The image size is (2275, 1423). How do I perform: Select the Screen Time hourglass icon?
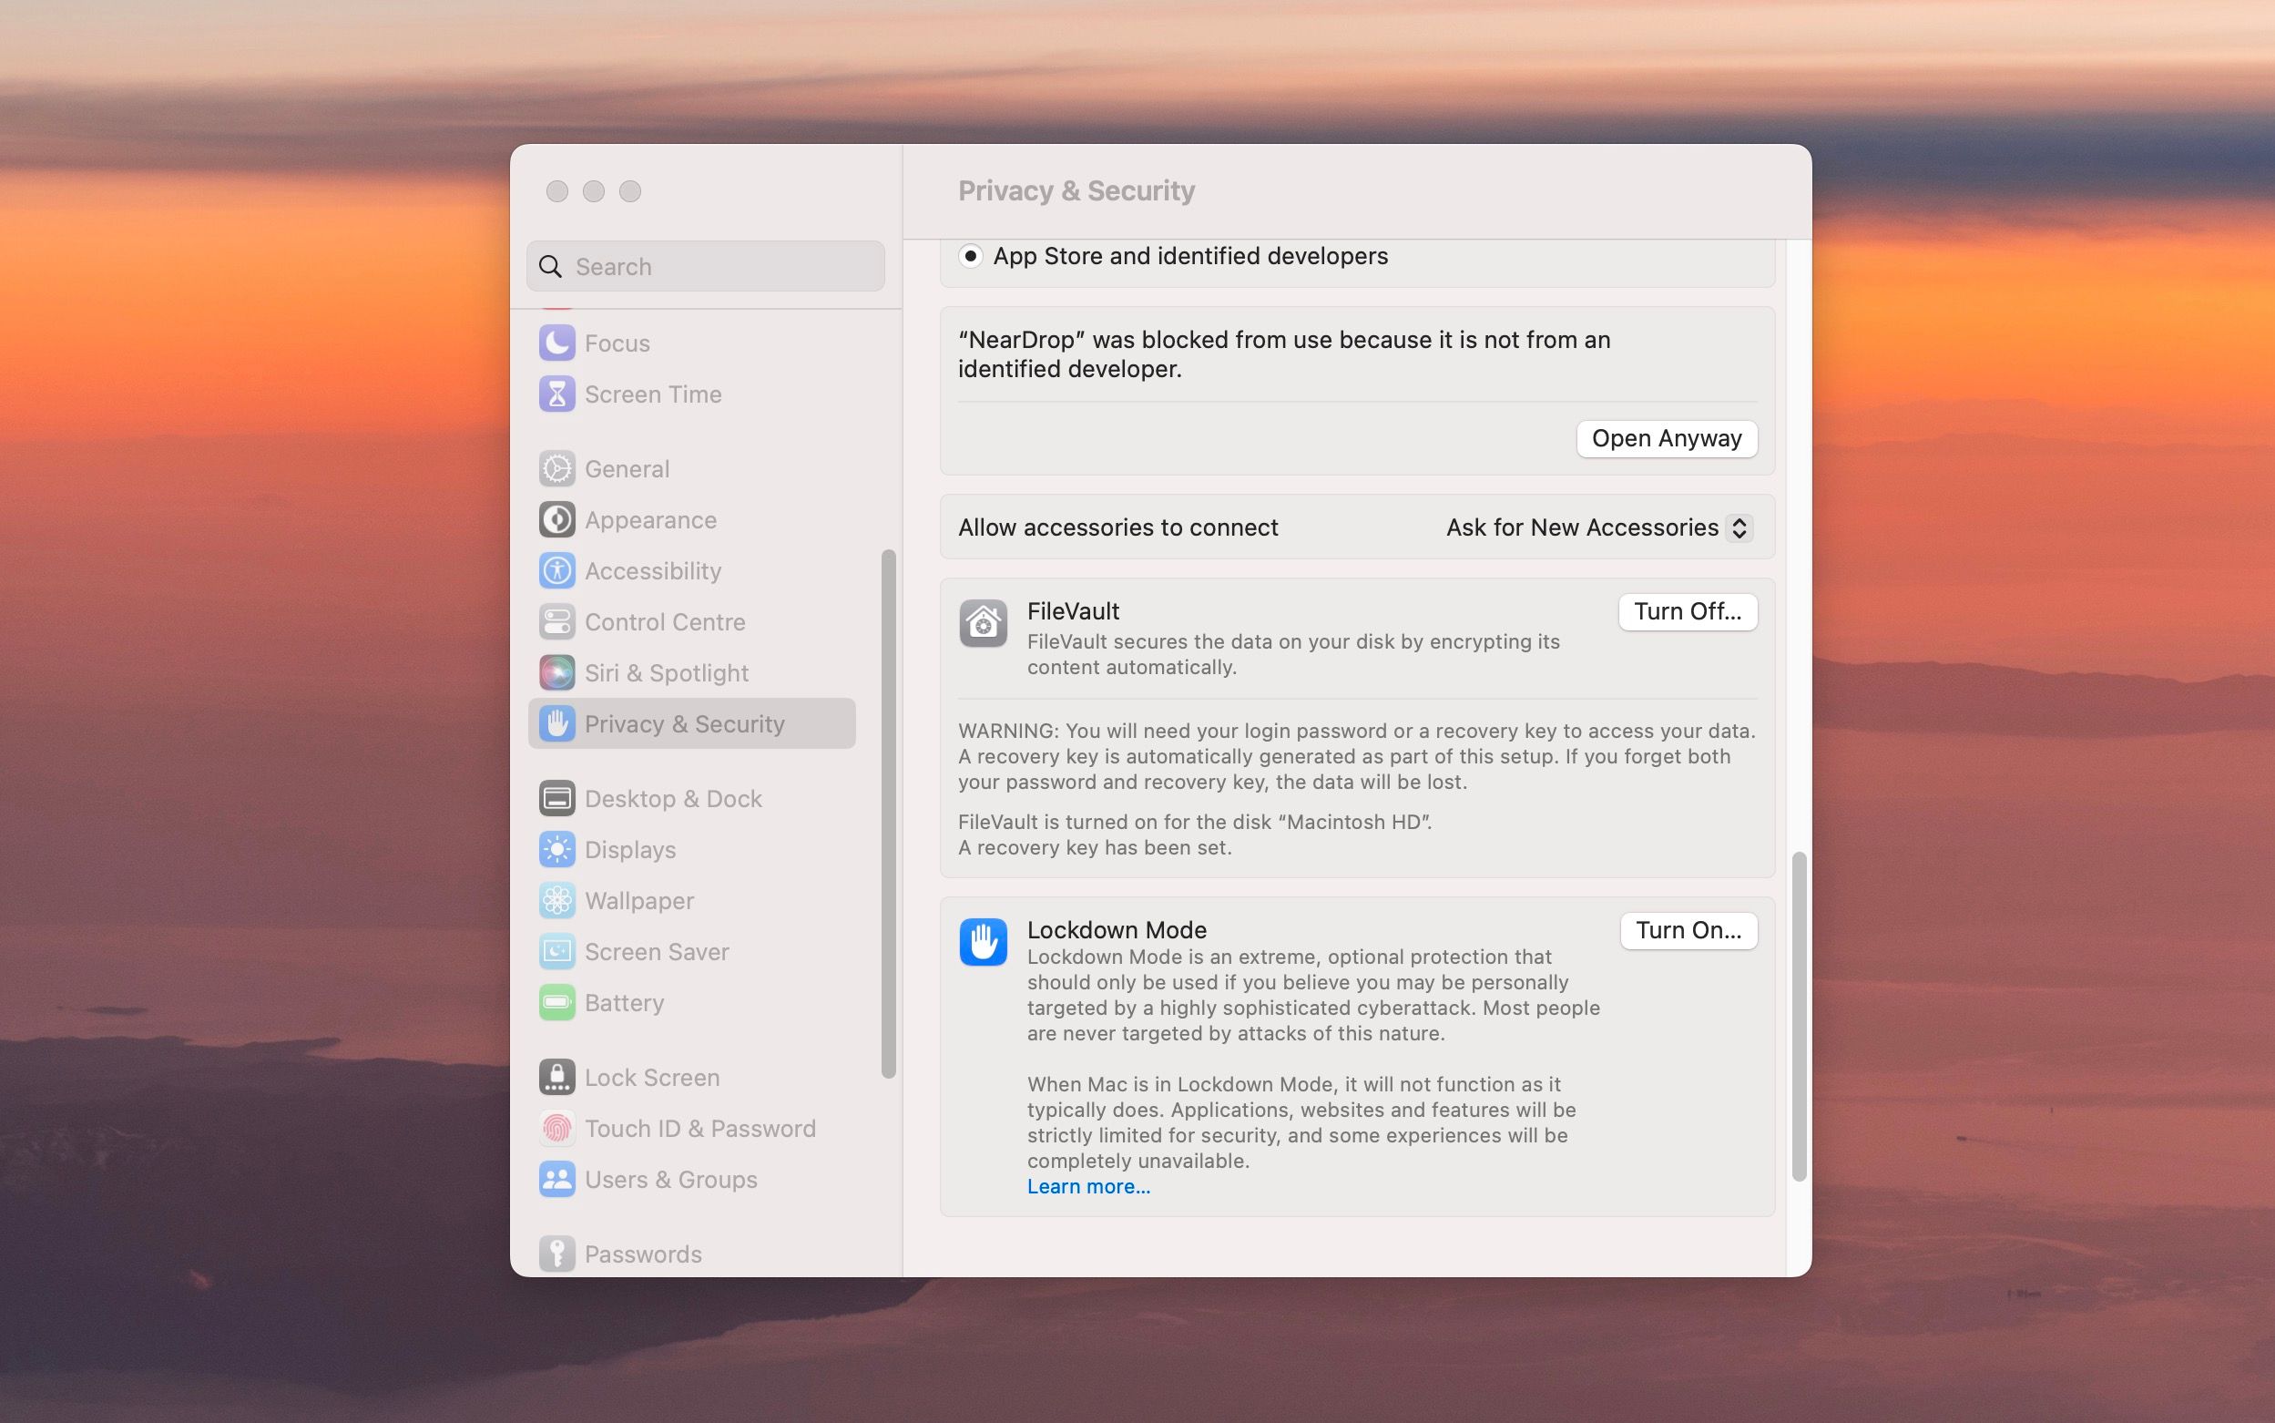click(x=557, y=394)
